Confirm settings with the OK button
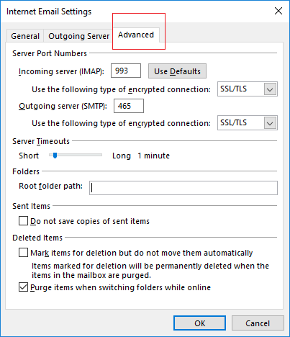The height and width of the screenshot is (337, 290). [199, 323]
